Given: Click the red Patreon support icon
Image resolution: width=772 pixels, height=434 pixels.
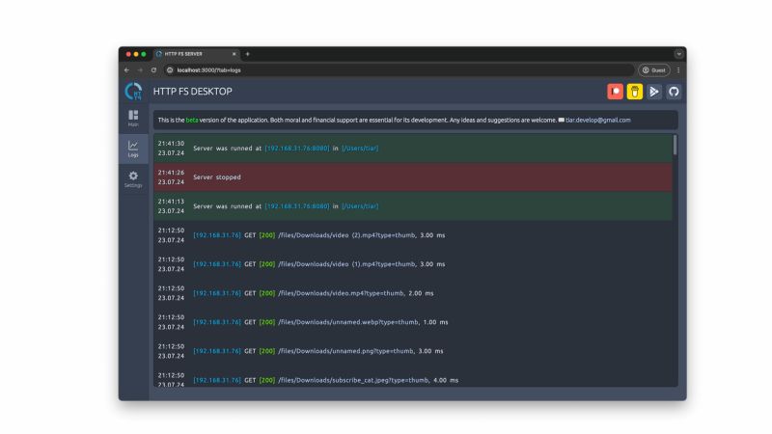Looking at the screenshot, I should [x=615, y=92].
